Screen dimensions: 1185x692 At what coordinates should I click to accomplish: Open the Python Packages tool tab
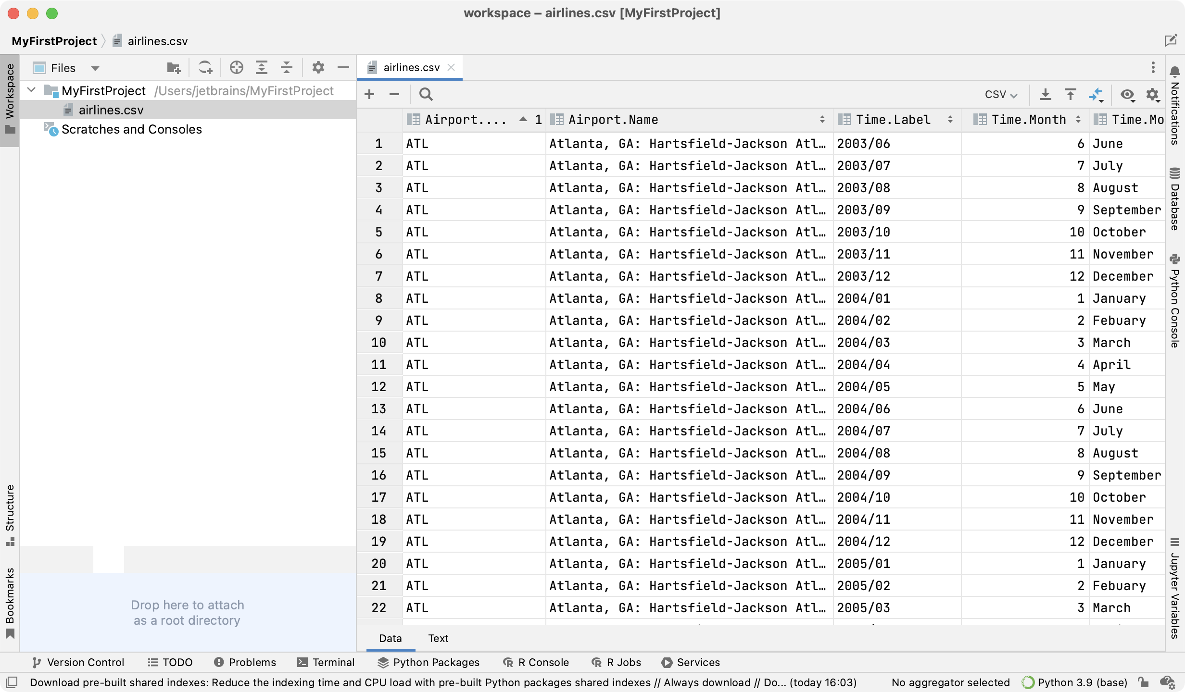(429, 662)
